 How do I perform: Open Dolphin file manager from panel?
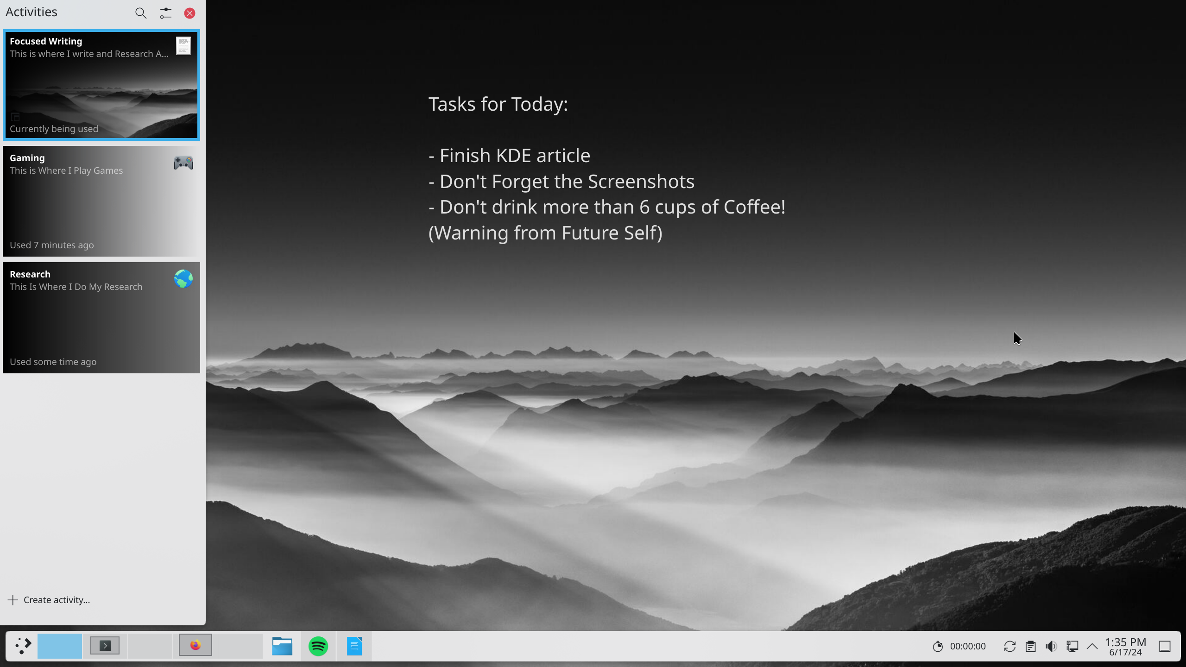(x=282, y=646)
